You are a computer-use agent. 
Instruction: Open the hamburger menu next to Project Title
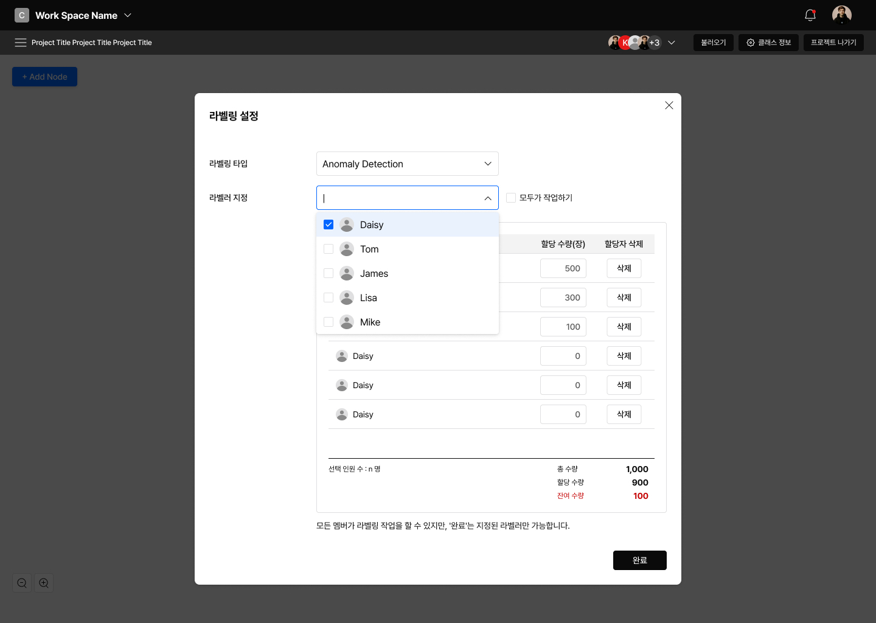pyautogui.click(x=21, y=43)
